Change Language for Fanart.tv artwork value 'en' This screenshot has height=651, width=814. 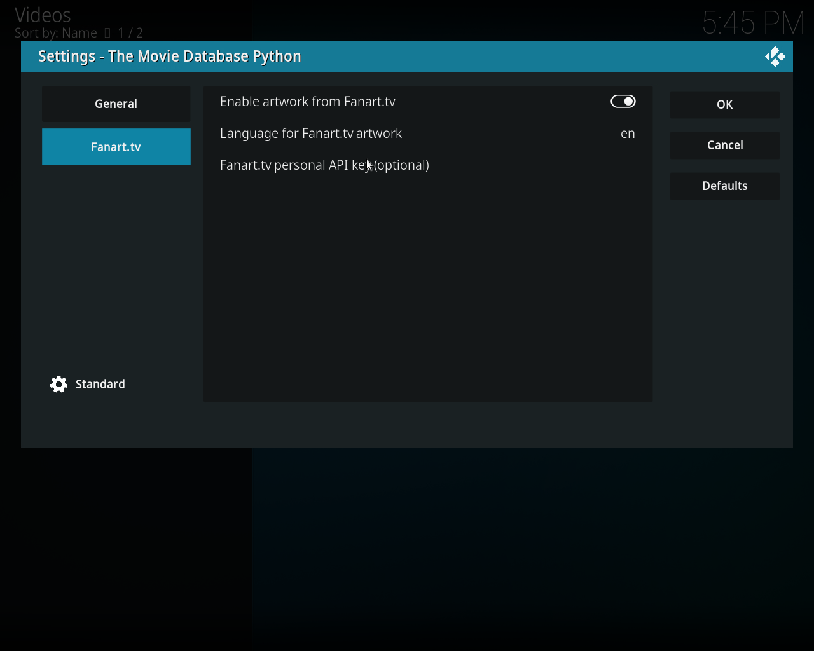click(628, 134)
